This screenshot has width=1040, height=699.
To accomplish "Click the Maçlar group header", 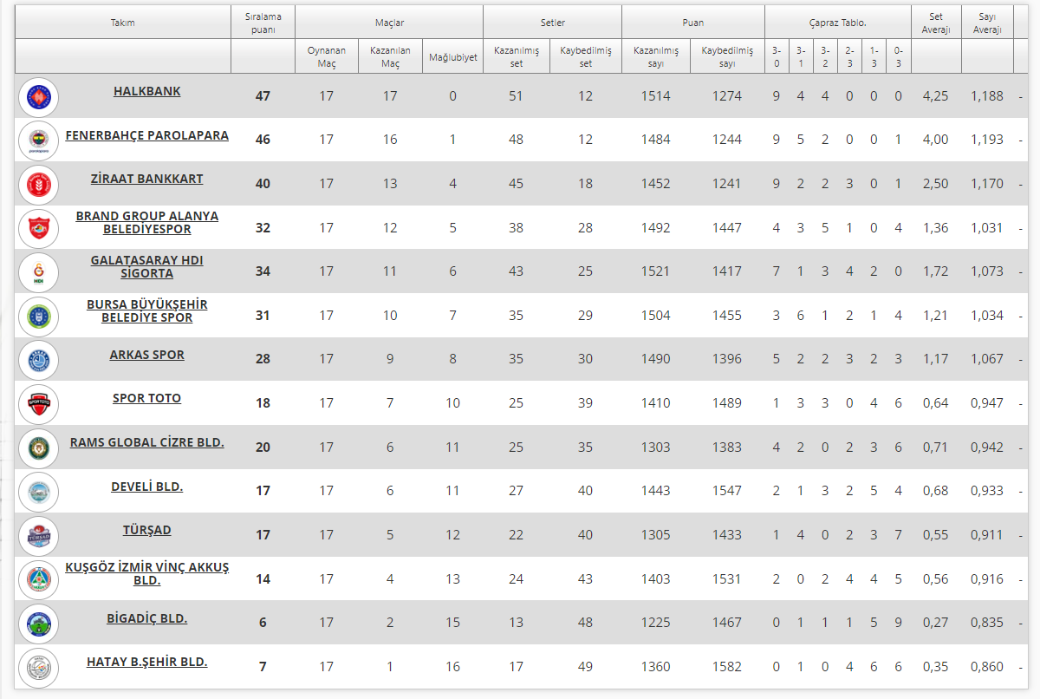I will tap(389, 23).
